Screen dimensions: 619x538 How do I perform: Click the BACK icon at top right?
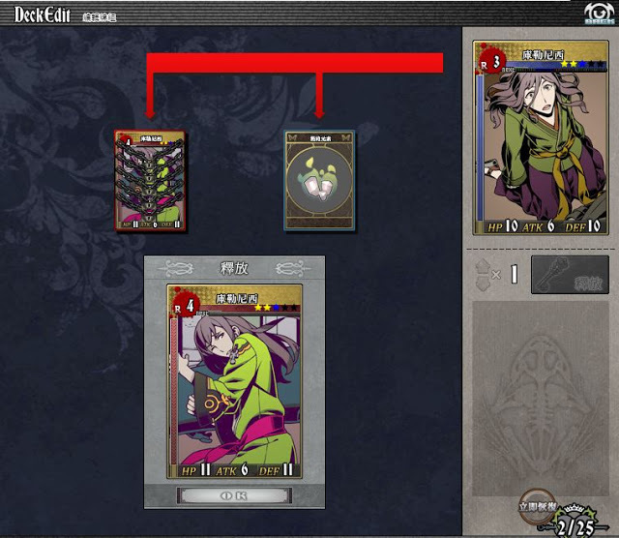pos(599,13)
